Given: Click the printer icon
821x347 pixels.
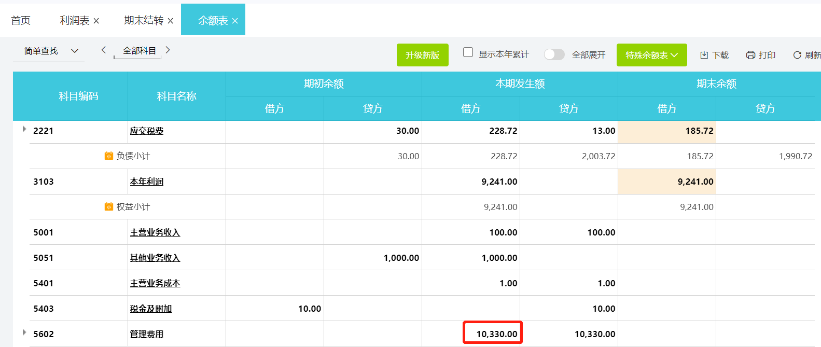Looking at the screenshot, I should [750, 55].
